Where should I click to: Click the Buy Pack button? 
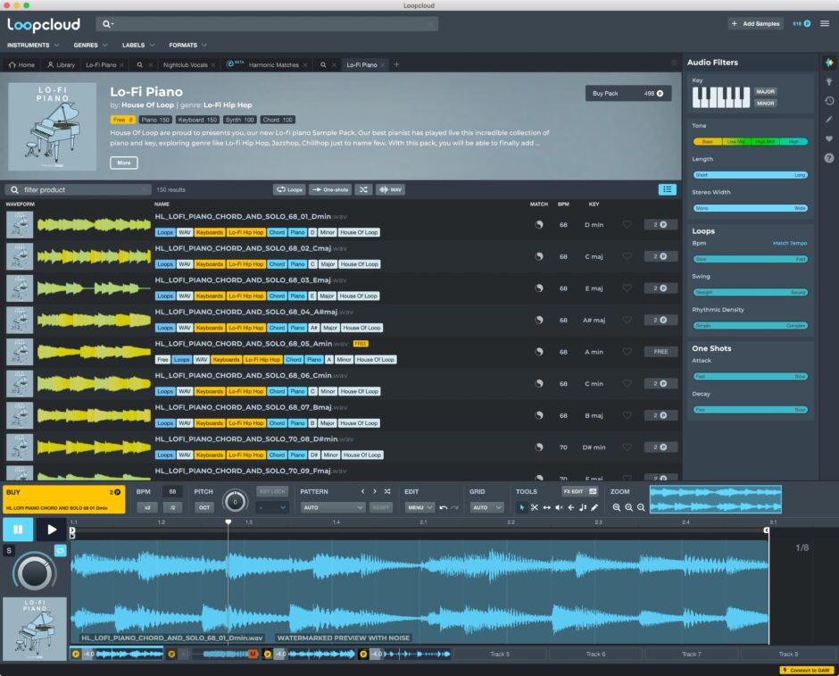click(x=627, y=93)
